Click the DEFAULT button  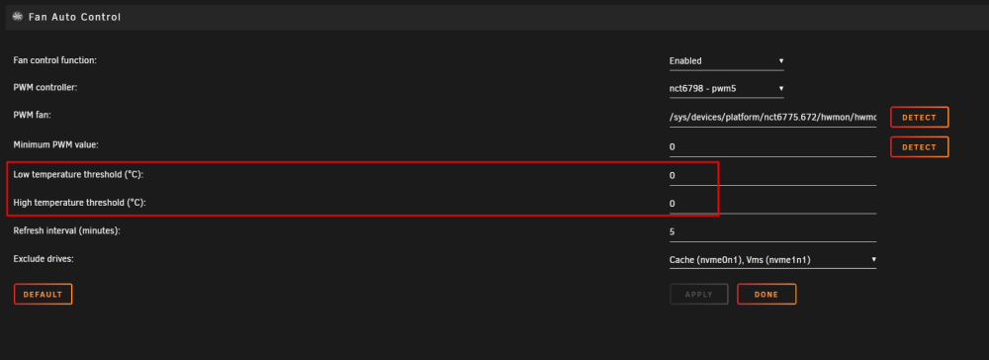(x=43, y=295)
